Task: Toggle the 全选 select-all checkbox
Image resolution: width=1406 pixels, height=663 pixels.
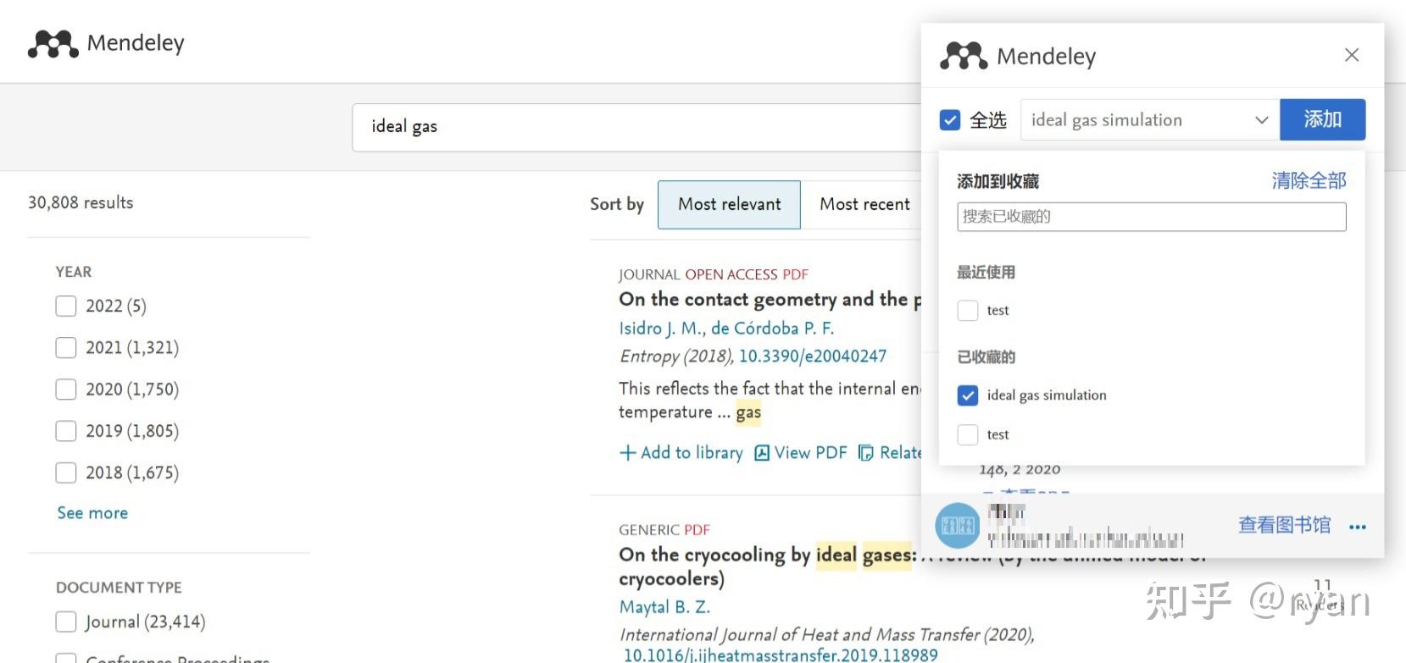Action: click(949, 119)
